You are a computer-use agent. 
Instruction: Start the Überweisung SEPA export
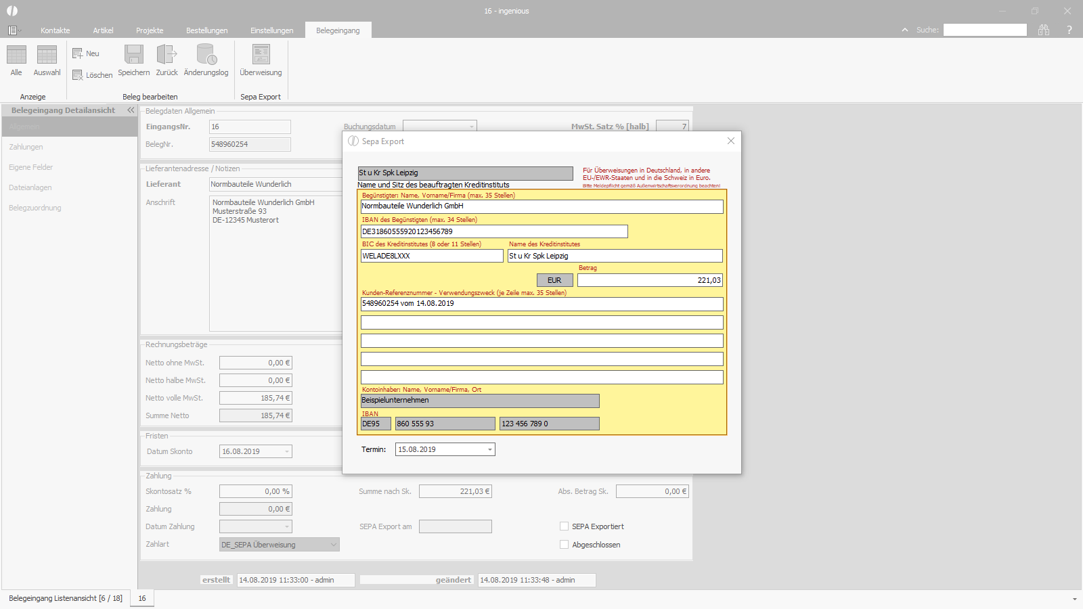point(261,61)
